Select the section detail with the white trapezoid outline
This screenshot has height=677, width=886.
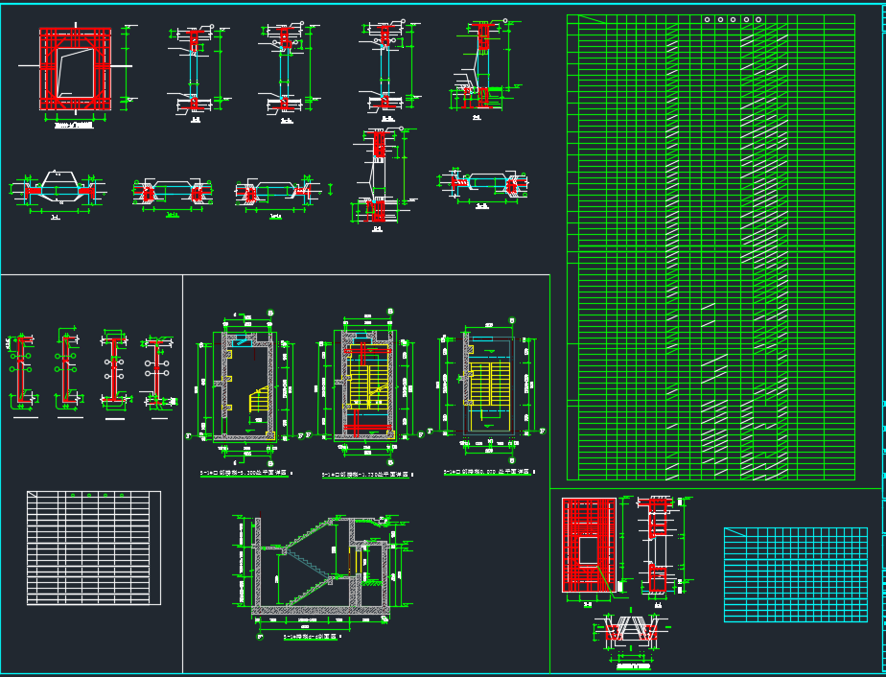point(56,189)
